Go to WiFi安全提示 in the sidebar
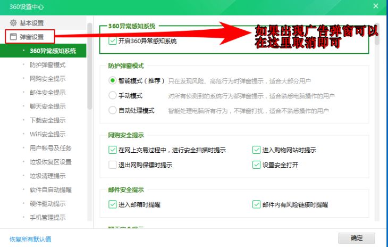 47,134
